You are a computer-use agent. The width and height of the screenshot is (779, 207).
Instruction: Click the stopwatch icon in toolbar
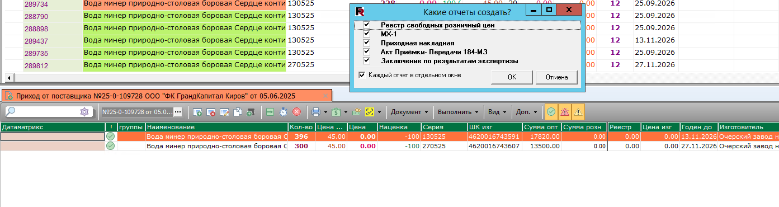284,112
